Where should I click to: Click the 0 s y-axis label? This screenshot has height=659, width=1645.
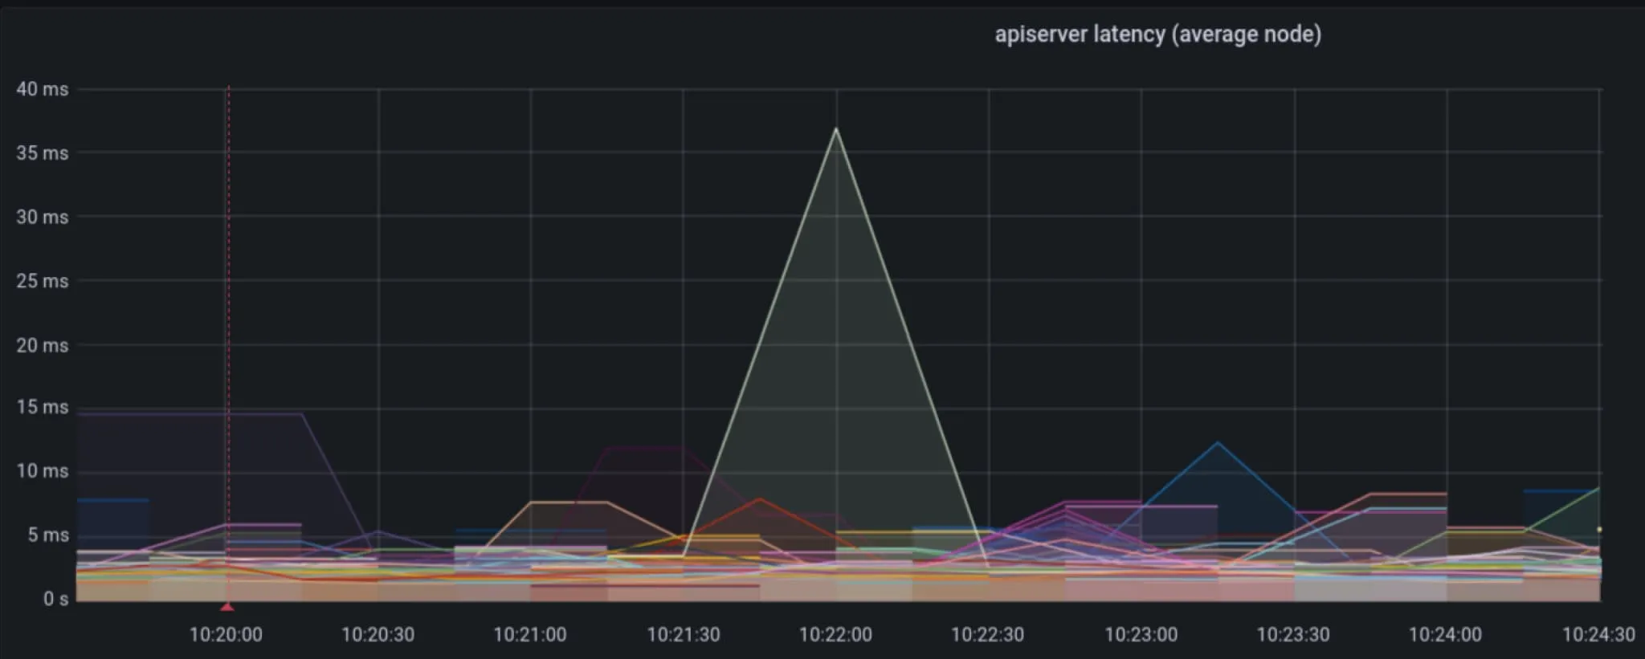[x=55, y=599]
